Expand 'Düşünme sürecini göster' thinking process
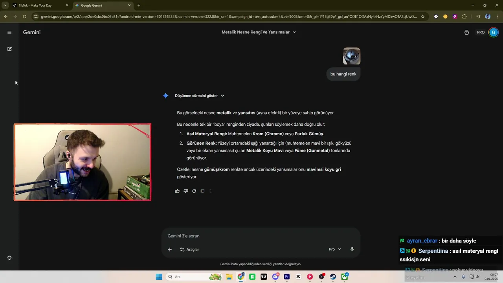Screen dimensions: 503x283 [x=200, y=96]
